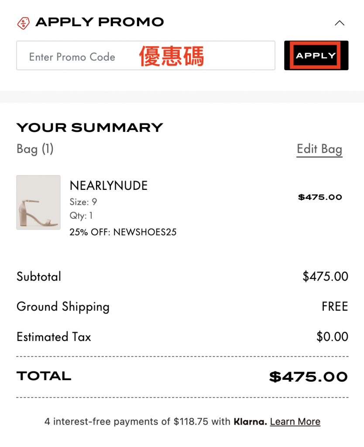The image size is (364, 447).
Task: Collapse the Apply Promo section
Action: click(x=339, y=23)
